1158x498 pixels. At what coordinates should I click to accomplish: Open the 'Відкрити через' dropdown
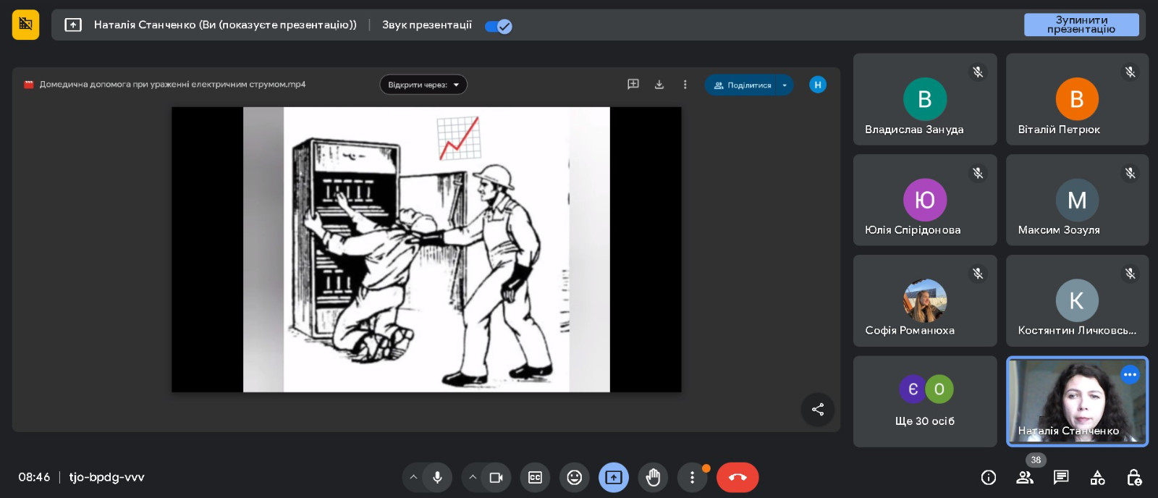click(x=423, y=85)
